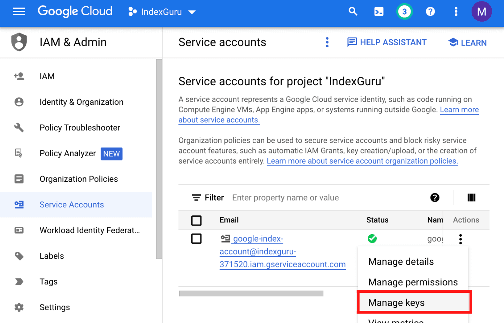
Task: Click the Workload Identity Federation icon
Action: coord(19,230)
